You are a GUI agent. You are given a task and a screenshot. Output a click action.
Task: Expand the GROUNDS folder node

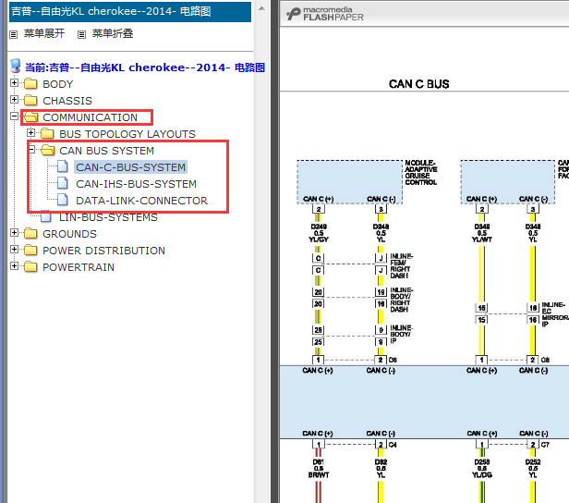[x=14, y=233]
